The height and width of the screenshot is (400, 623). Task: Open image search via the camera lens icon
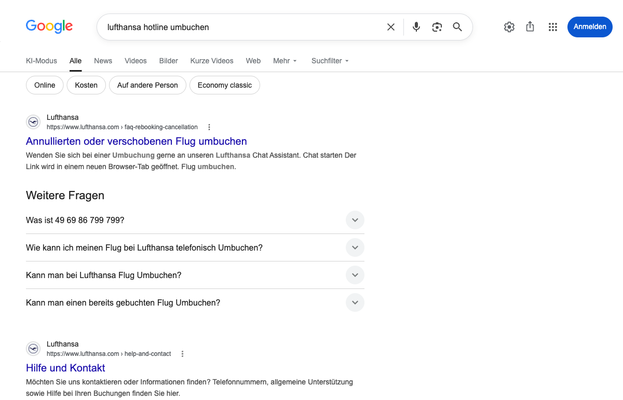tap(437, 27)
